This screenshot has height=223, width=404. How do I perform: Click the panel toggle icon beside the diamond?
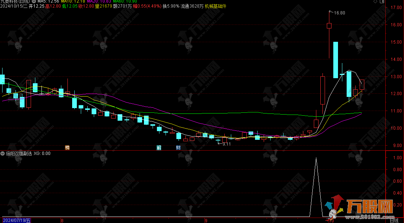[382, 1]
